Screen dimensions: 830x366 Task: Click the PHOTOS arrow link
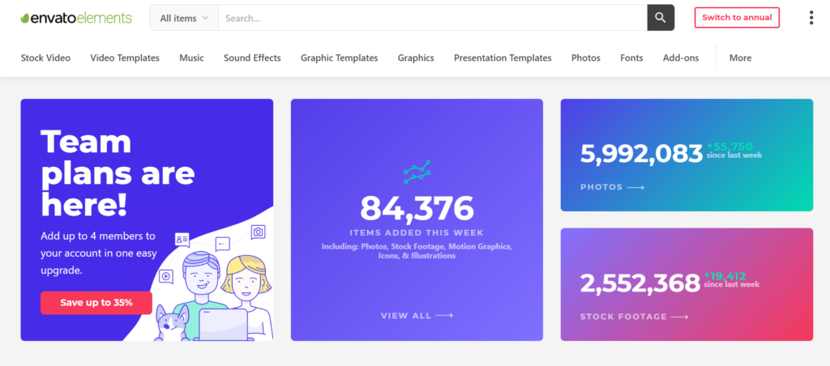coord(612,187)
